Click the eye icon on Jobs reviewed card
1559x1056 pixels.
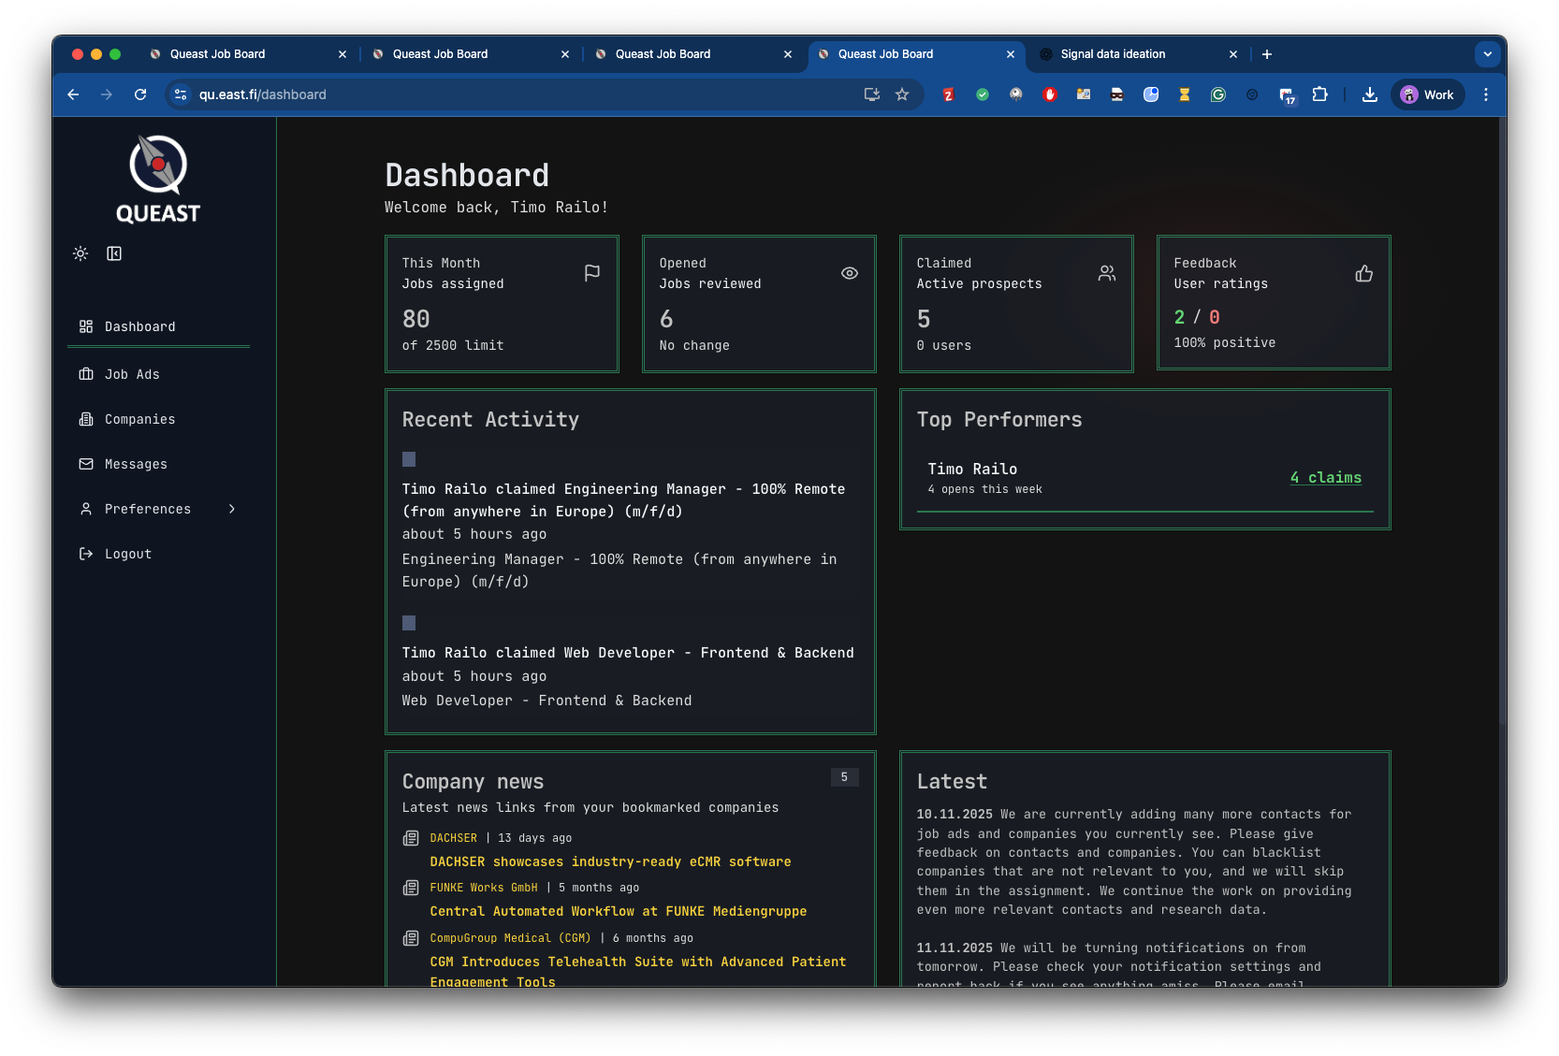[x=849, y=273]
